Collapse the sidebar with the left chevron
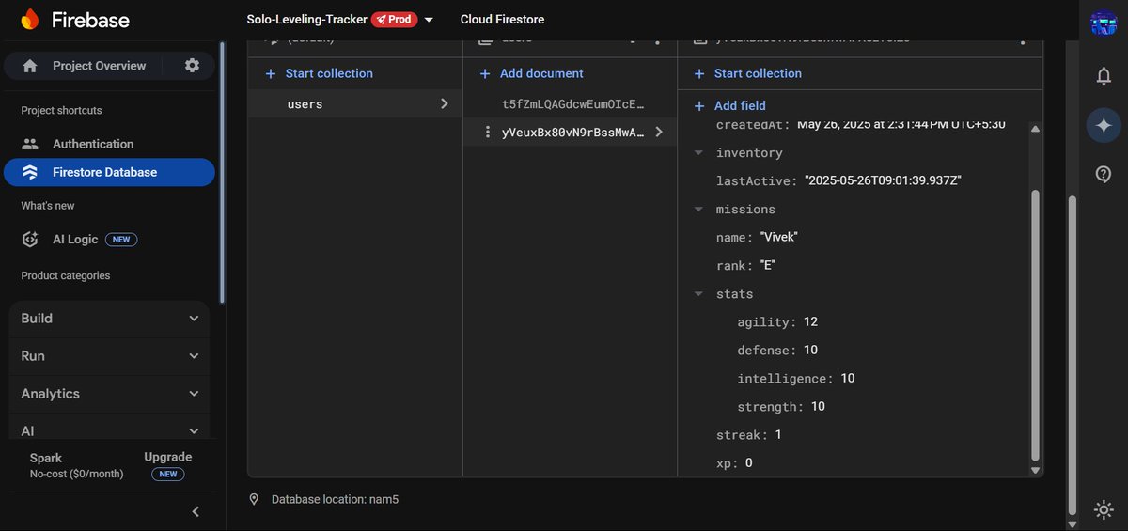 (196, 511)
